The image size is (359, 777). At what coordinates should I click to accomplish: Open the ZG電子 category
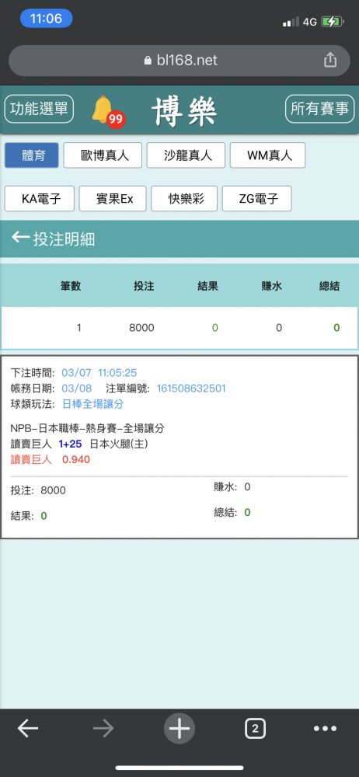click(x=257, y=199)
